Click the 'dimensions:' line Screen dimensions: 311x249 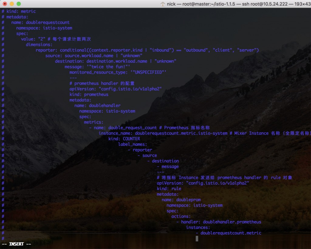coord(39,45)
